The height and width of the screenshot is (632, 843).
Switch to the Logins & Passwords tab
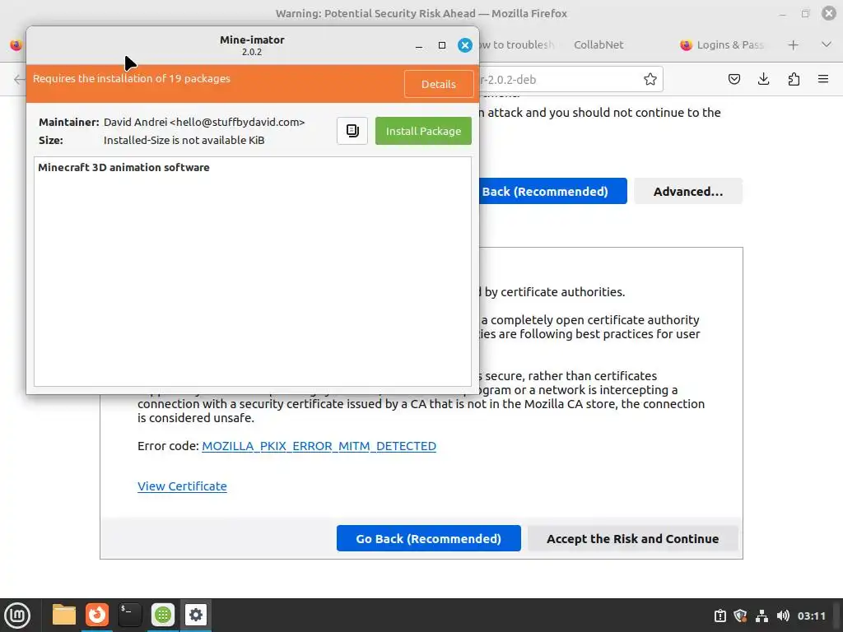pyautogui.click(x=723, y=45)
